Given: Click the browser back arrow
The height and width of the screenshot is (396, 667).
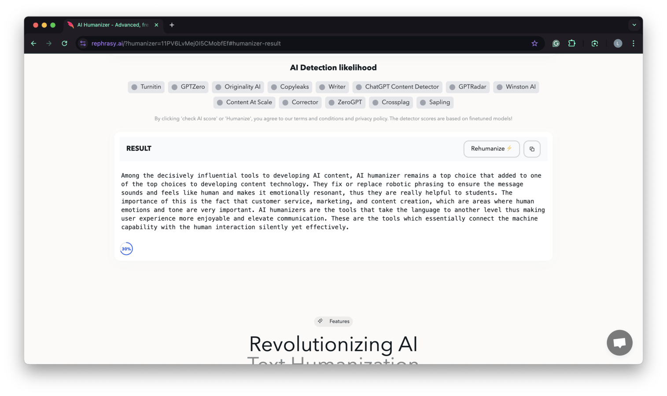Looking at the screenshot, I should pos(33,43).
